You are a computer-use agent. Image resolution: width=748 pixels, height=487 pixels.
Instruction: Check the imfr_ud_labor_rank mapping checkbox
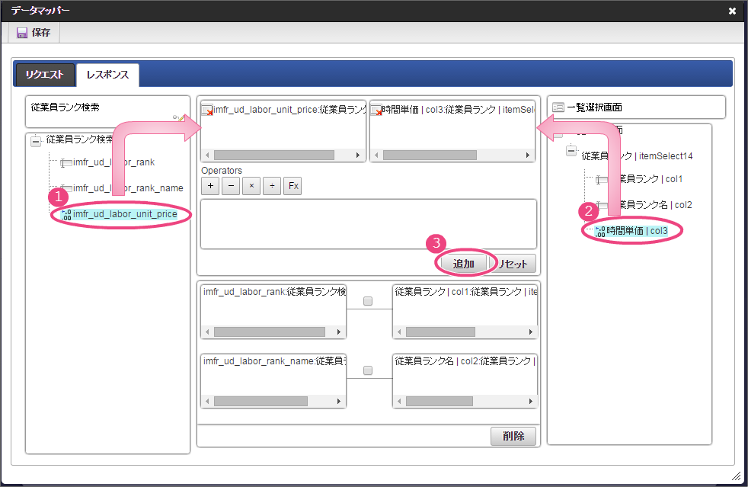pos(368,301)
